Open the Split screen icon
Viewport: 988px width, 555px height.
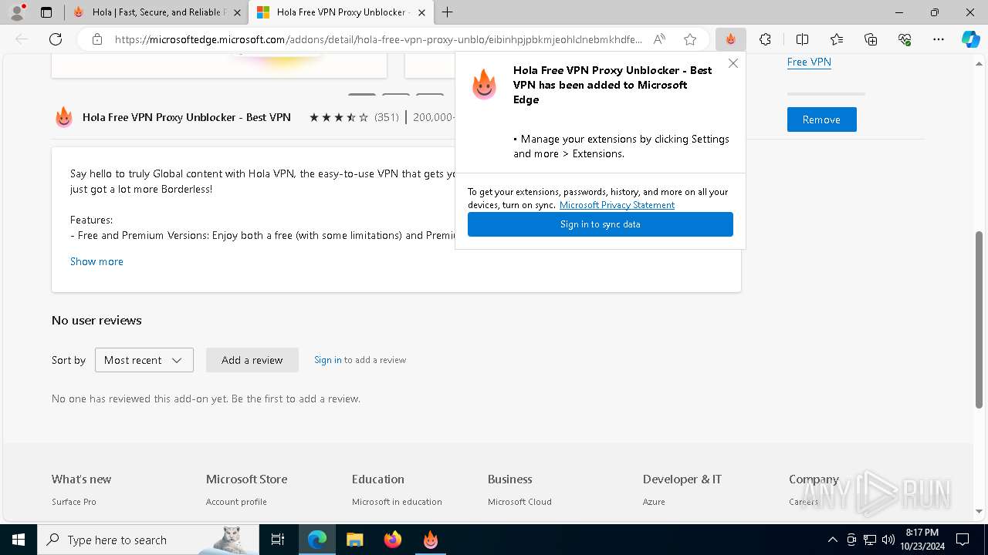tap(802, 39)
